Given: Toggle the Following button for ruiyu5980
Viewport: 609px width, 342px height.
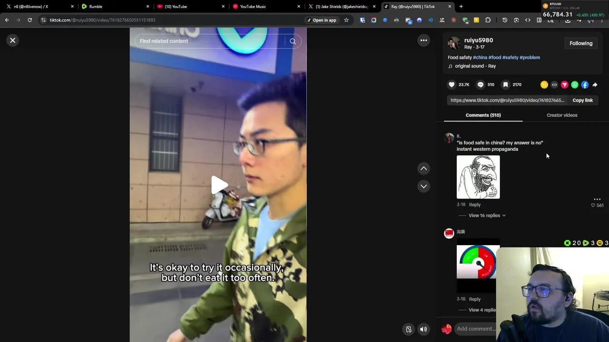Looking at the screenshot, I should pos(581,43).
